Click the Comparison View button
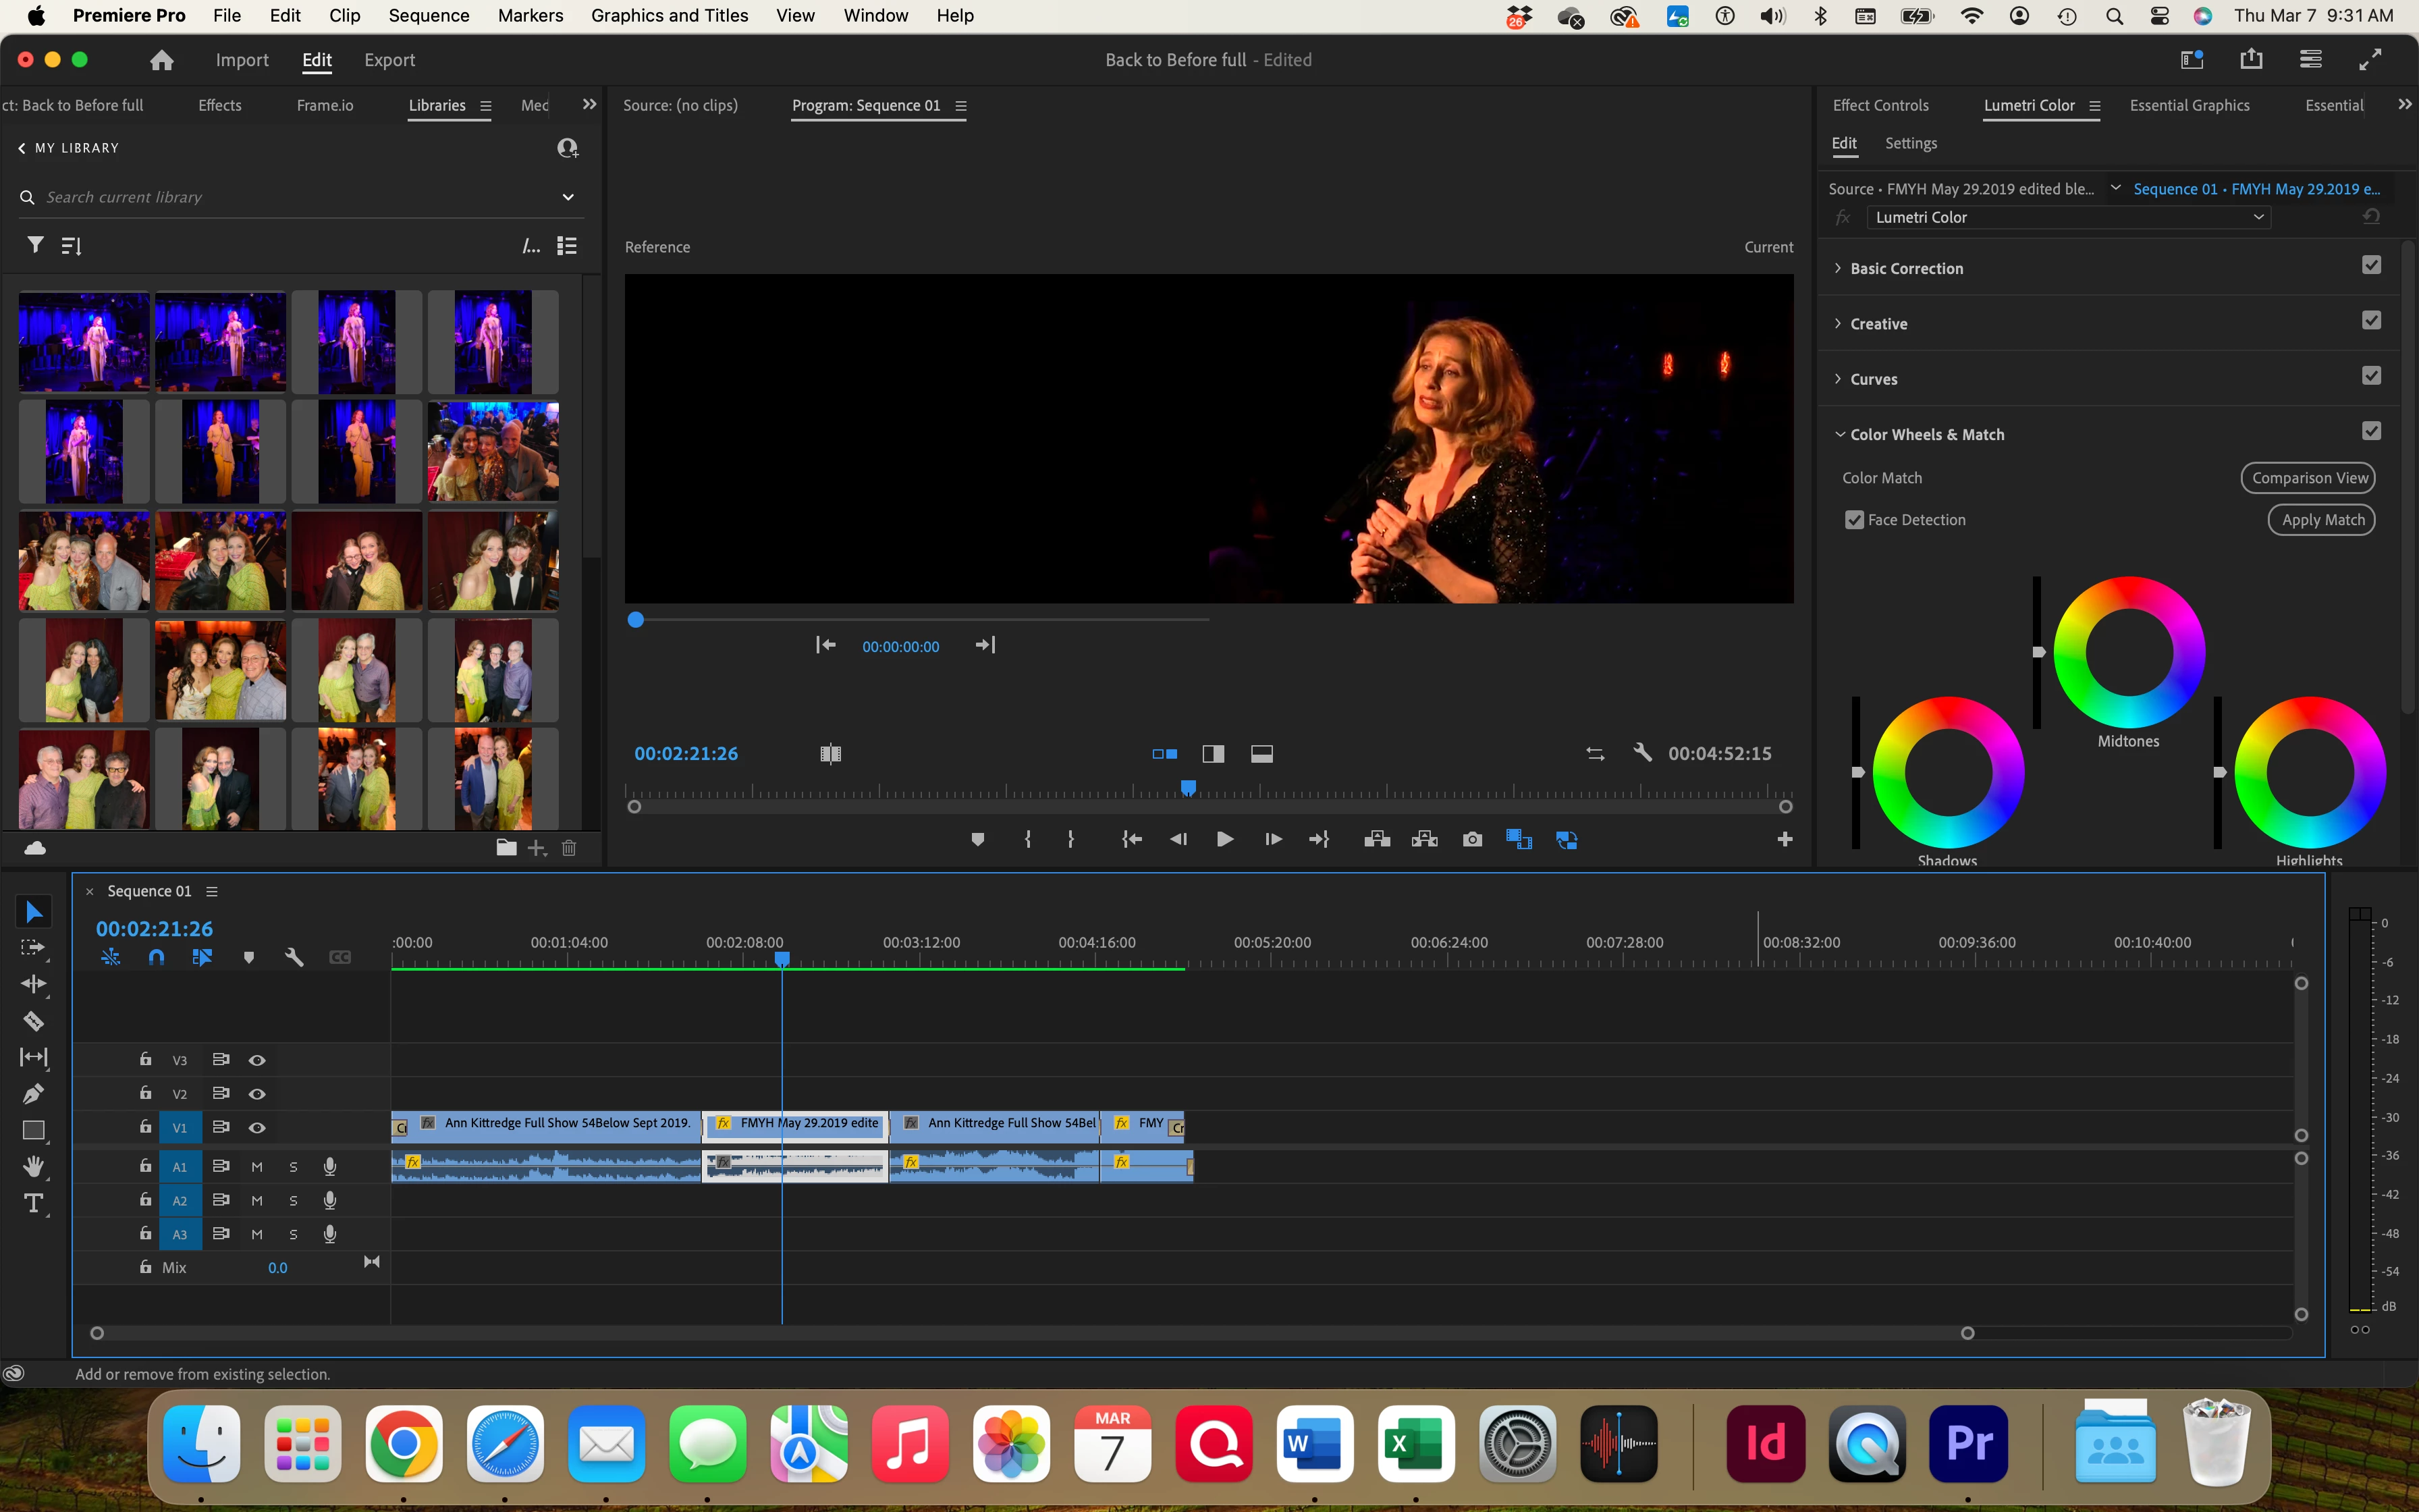Viewport: 2419px width, 1512px height. pos(2308,478)
